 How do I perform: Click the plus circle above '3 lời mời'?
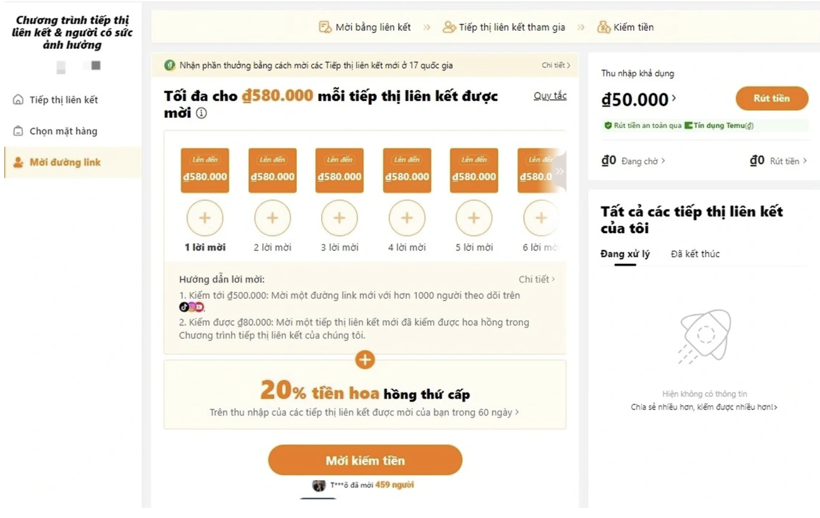[340, 218]
